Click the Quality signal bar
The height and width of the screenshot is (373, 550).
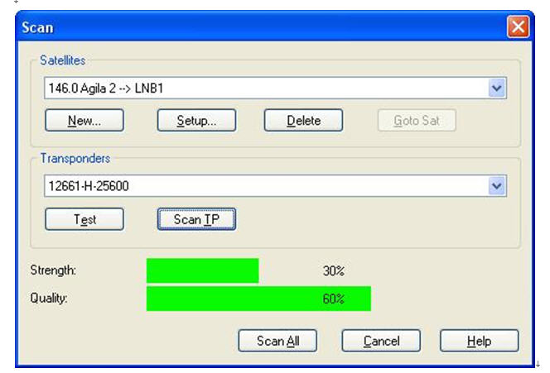coord(258,299)
